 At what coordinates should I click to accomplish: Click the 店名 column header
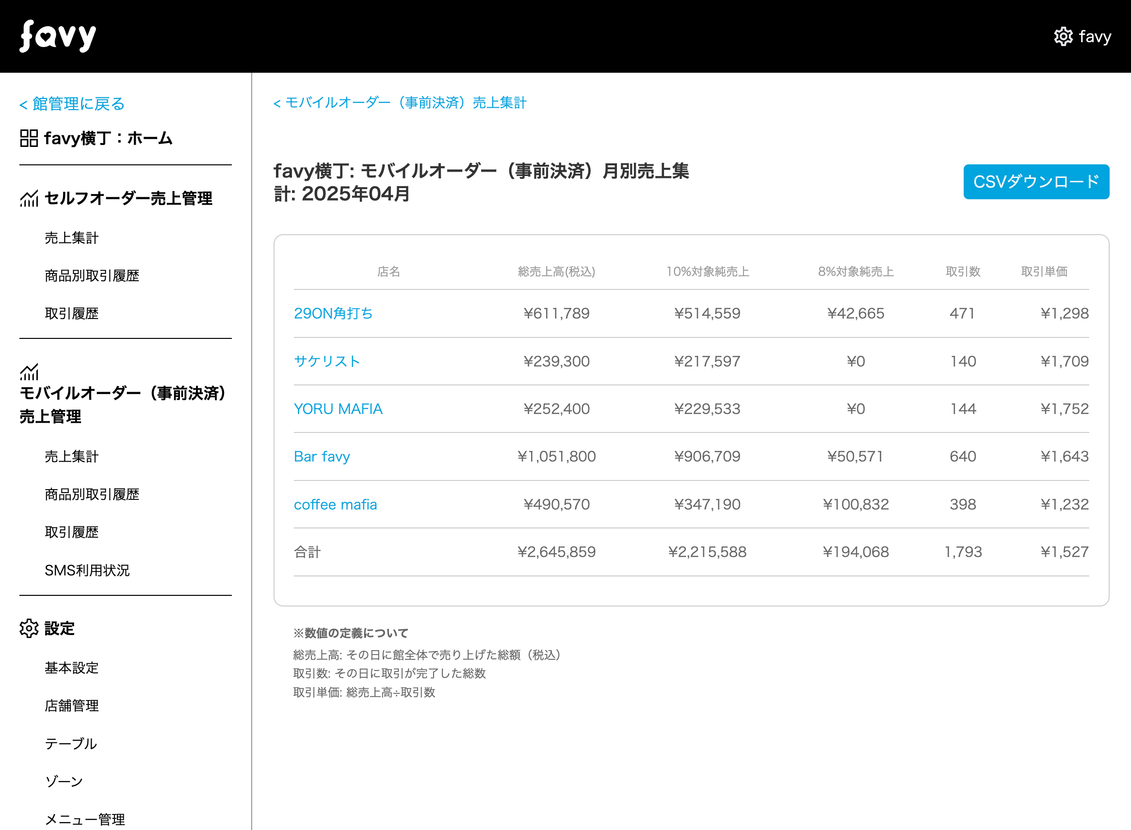pyautogui.click(x=388, y=271)
